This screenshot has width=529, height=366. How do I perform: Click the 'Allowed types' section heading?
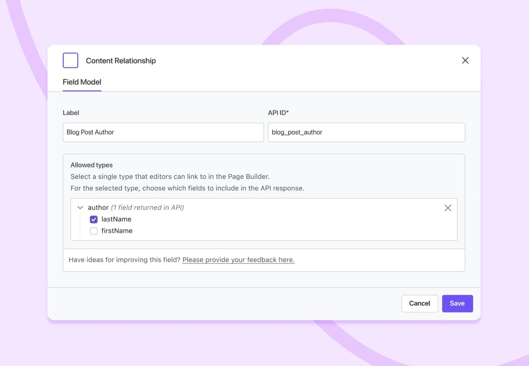coord(92,165)
